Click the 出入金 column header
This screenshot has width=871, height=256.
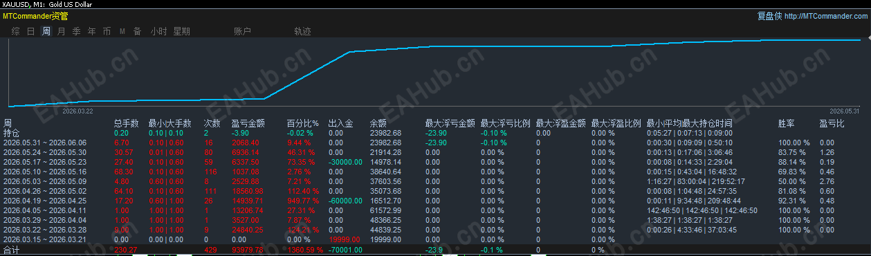tap(340, 123)
